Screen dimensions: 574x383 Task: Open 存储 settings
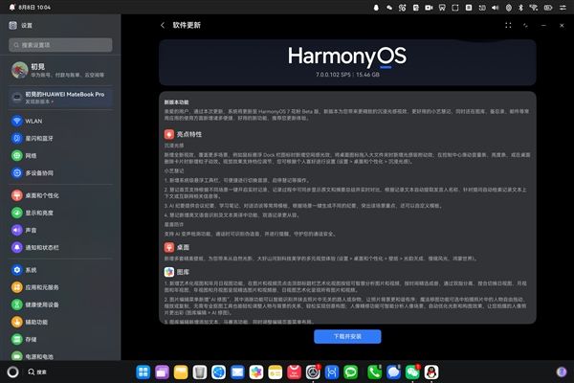[x=60, y=339]
